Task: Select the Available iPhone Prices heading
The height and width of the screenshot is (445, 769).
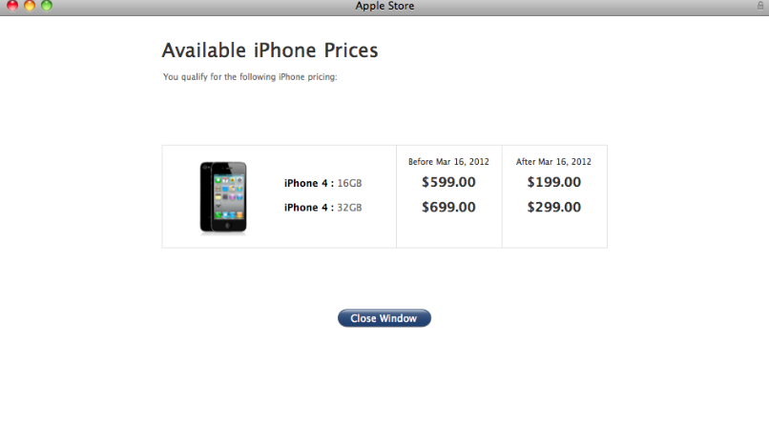Action: tap(270, 51)
